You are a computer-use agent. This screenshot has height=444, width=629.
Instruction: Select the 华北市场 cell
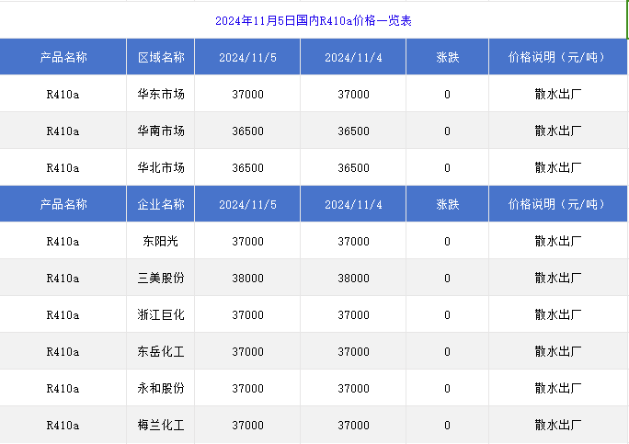pos(161,167)
